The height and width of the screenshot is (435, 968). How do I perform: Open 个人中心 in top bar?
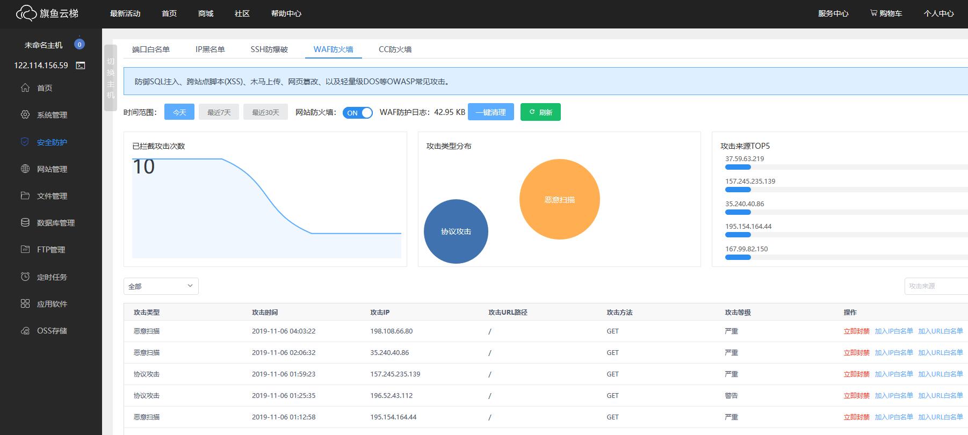(939, 13)
